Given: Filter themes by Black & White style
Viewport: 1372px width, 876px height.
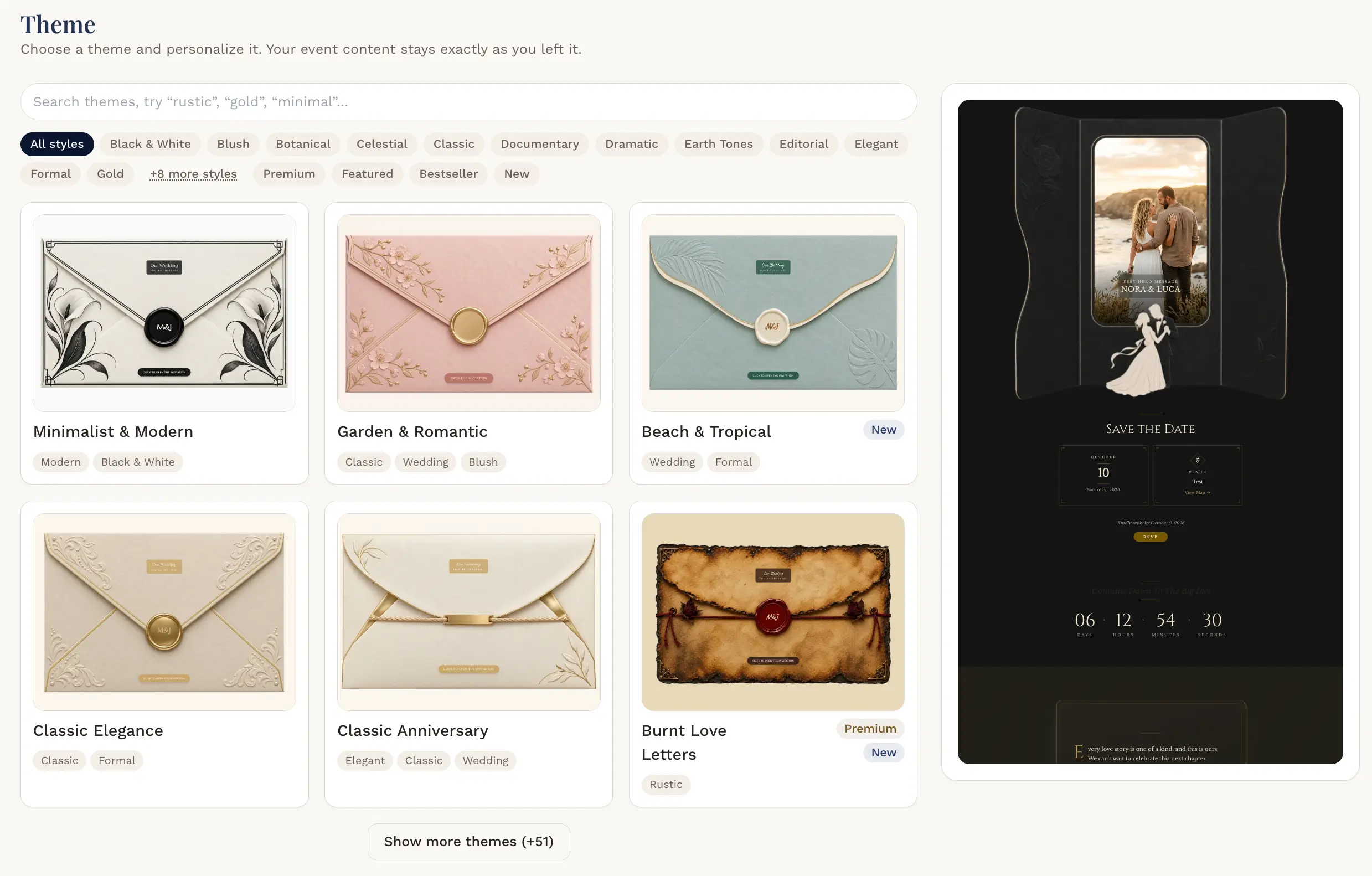Looking at the screenshot, I should [151, 143].
